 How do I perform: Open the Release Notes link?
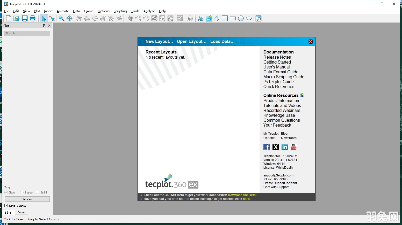click(277, 57)
